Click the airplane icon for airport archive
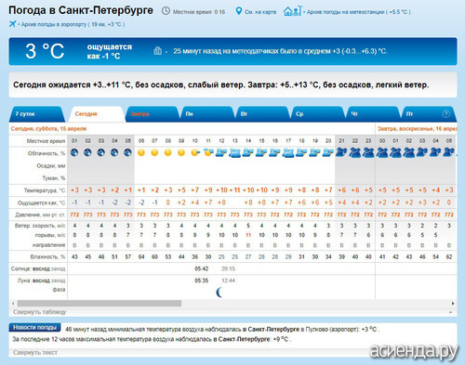 click(x=12, y=24)
